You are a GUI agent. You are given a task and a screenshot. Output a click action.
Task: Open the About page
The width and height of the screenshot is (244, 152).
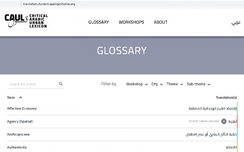[161, 22]
